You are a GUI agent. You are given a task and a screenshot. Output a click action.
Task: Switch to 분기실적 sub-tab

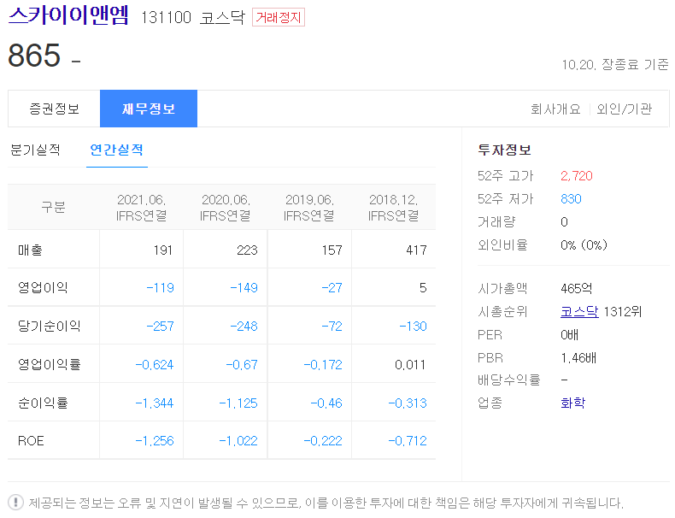[35, 150]
